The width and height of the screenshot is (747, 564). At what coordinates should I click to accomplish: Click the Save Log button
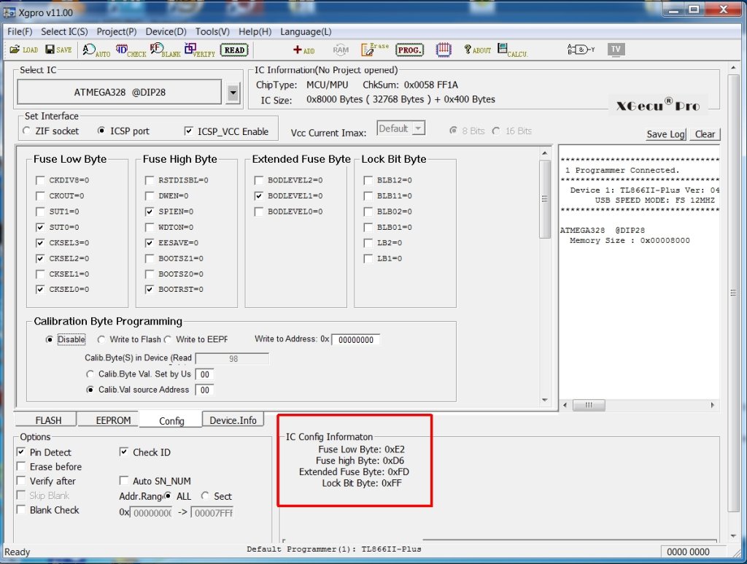click(665, 134)
